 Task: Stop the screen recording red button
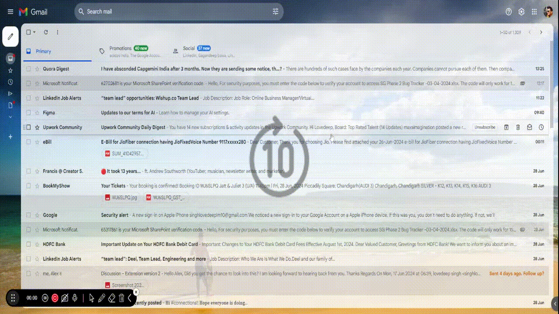point(55,298)
